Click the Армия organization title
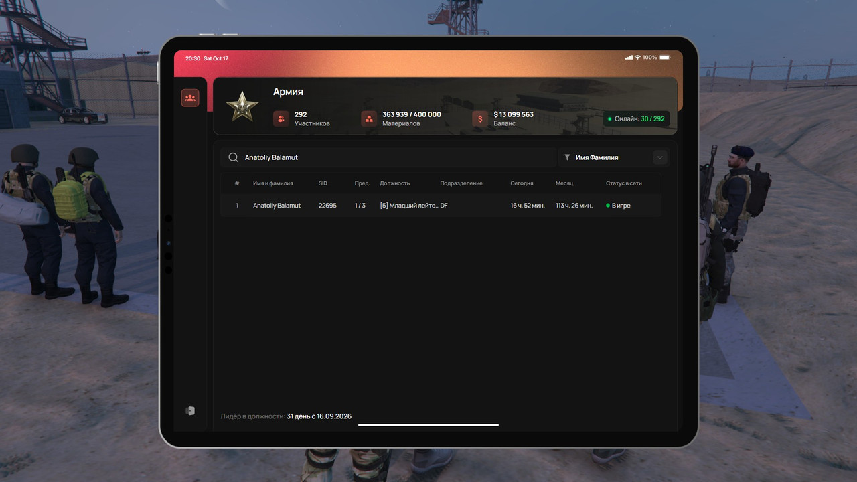Image resolution: width=857 pixels, height=482 pixels. (288, 92)
